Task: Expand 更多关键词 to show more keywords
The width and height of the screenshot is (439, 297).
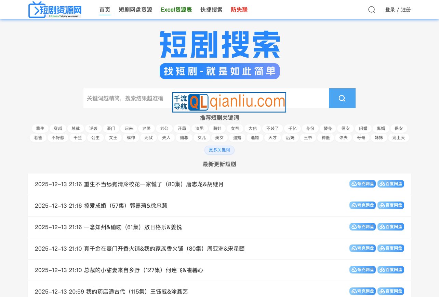Action: point(219,150)
